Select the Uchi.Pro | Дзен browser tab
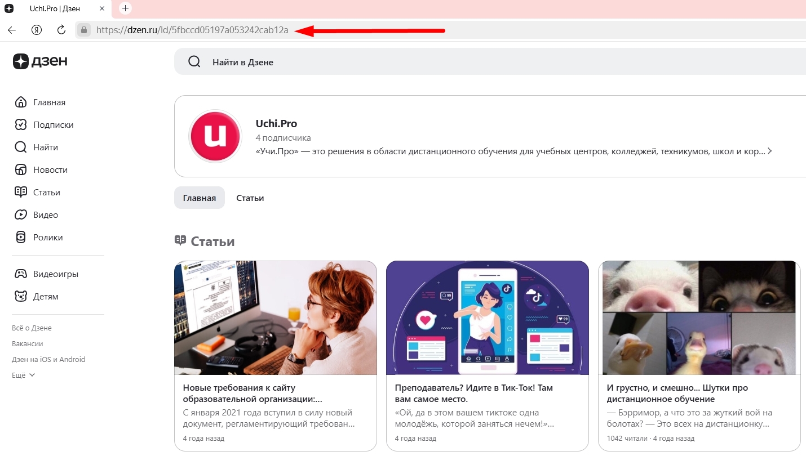The width and height of the screenshot is (806, 456). 55,8
